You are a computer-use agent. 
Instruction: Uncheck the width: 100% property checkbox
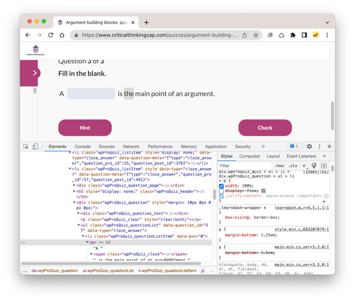click(222, 186)
